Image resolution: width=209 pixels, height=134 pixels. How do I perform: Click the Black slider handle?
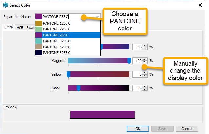(78, 88)
